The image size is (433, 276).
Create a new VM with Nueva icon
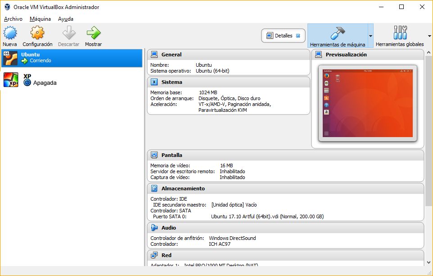10,32
